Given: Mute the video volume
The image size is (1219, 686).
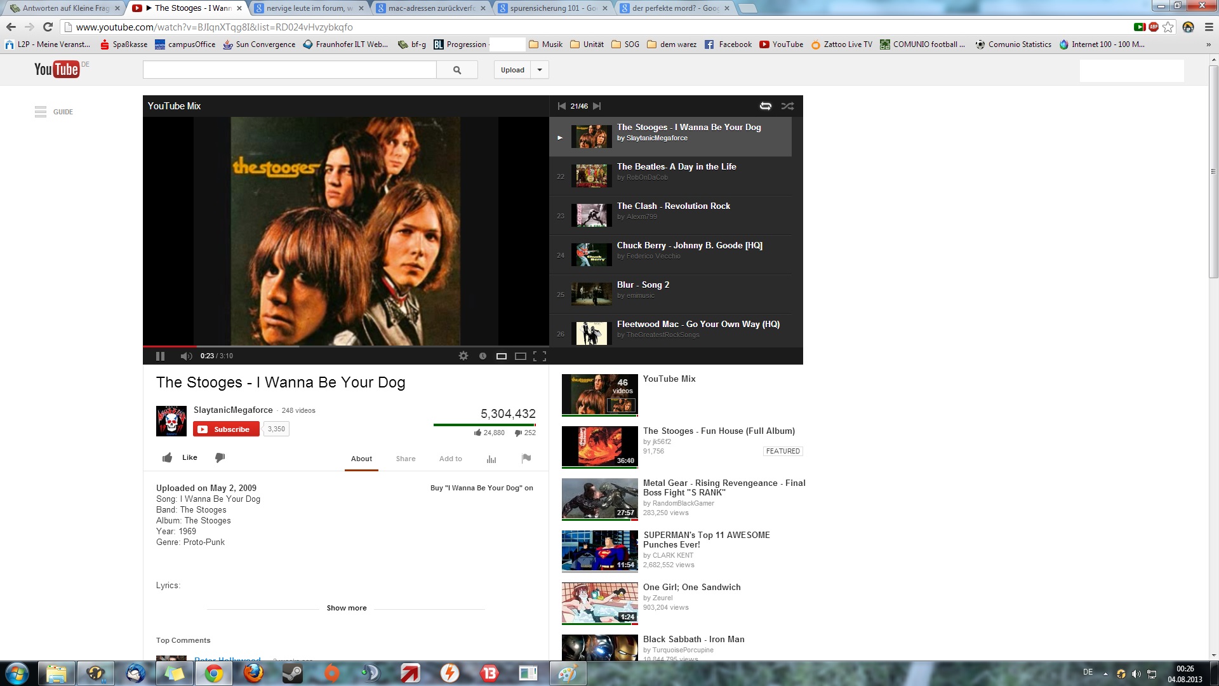Looking at the screenshot, I should point(186,356).
